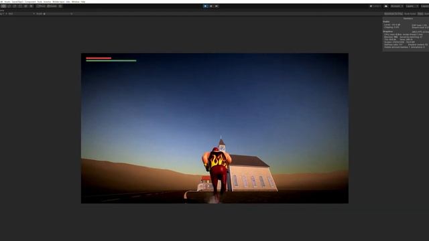The image size is (429, 241).
Task: Open the Tools menu
Action: (x=40, y=1)
